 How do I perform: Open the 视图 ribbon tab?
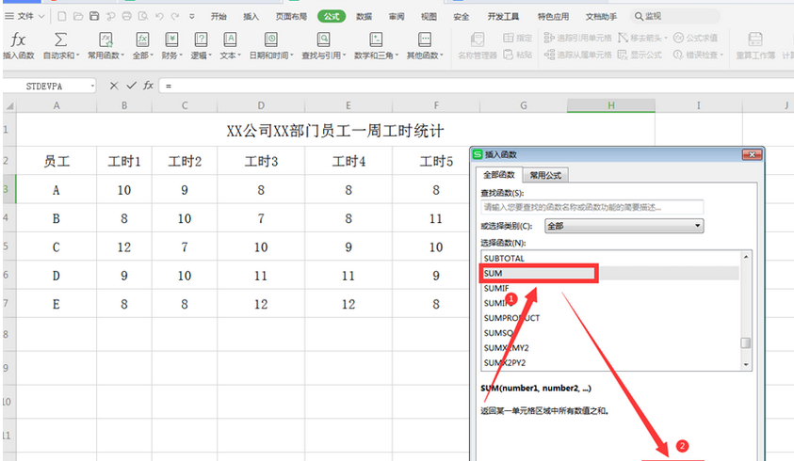(429, 17)
